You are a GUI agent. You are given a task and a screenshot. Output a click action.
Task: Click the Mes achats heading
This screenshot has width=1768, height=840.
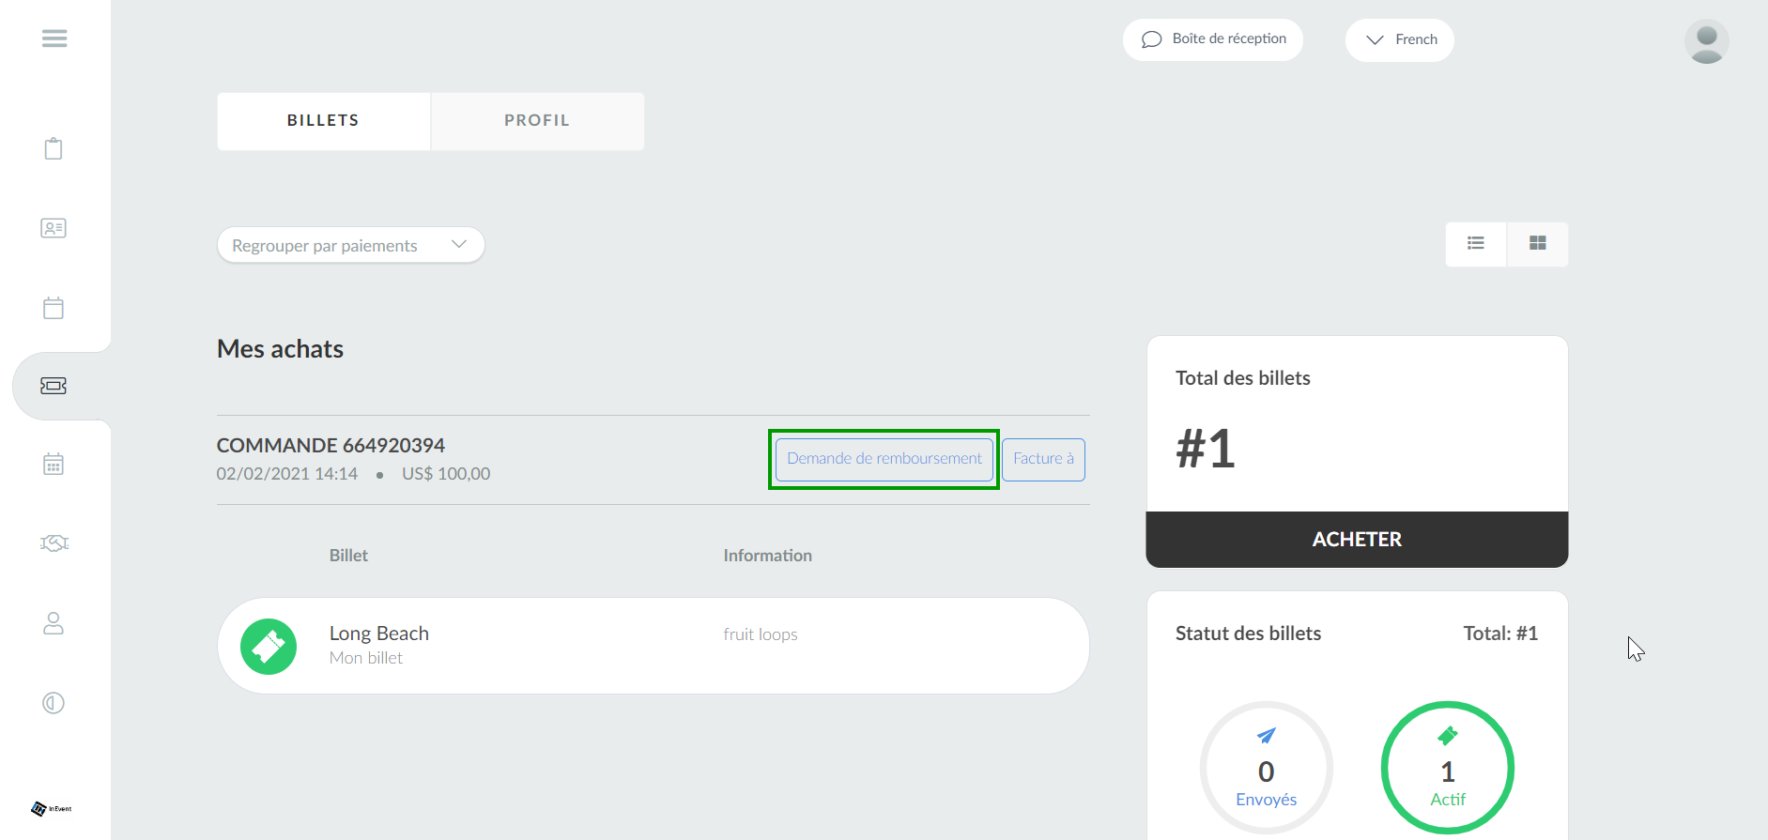tap(280, 349)
